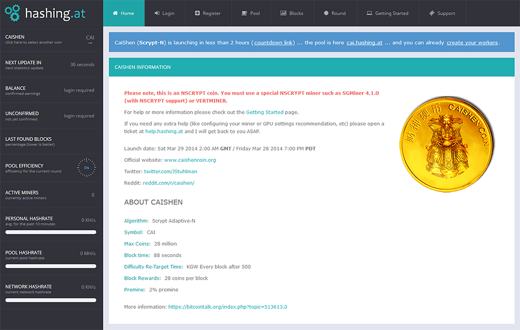Click the gold CaiShen coin image
This screenshot has width=520, height=330.
coord(447,144)
